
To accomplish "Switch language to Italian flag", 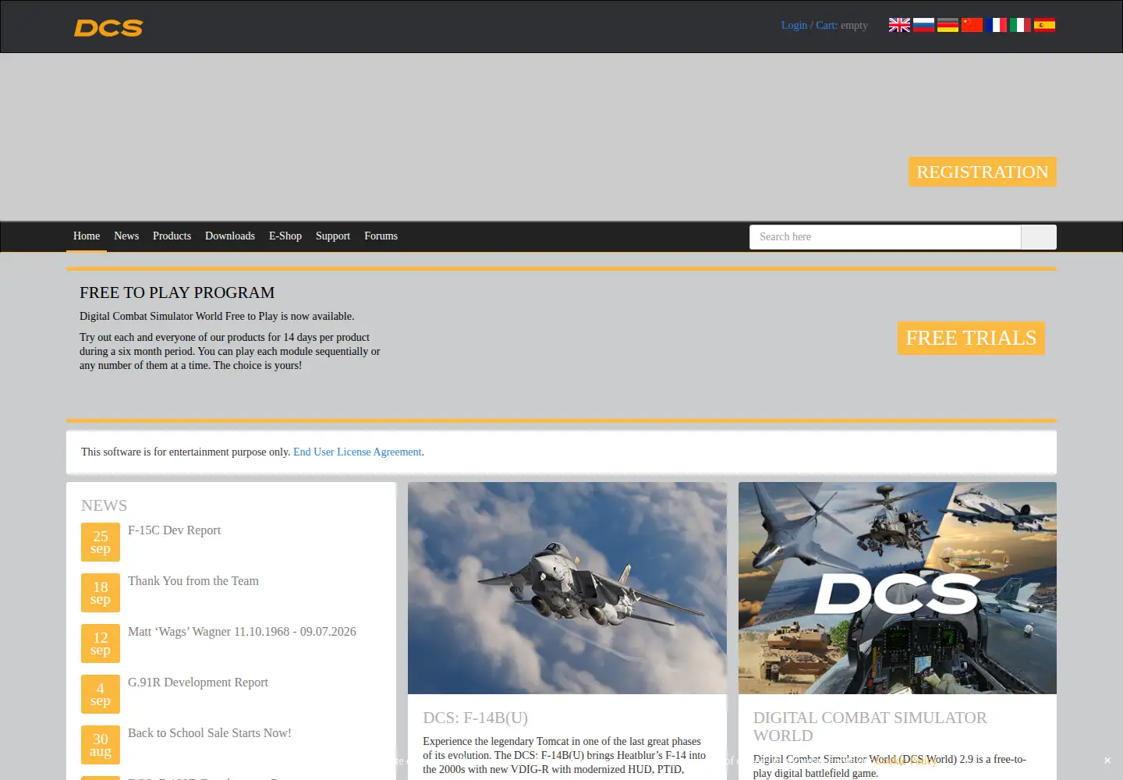I will pyautogui.click(x=1020, y=25).
